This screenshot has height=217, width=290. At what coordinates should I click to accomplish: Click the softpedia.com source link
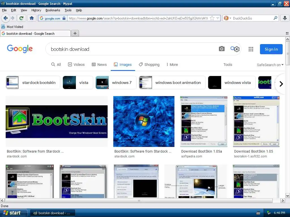coord(192,156)
